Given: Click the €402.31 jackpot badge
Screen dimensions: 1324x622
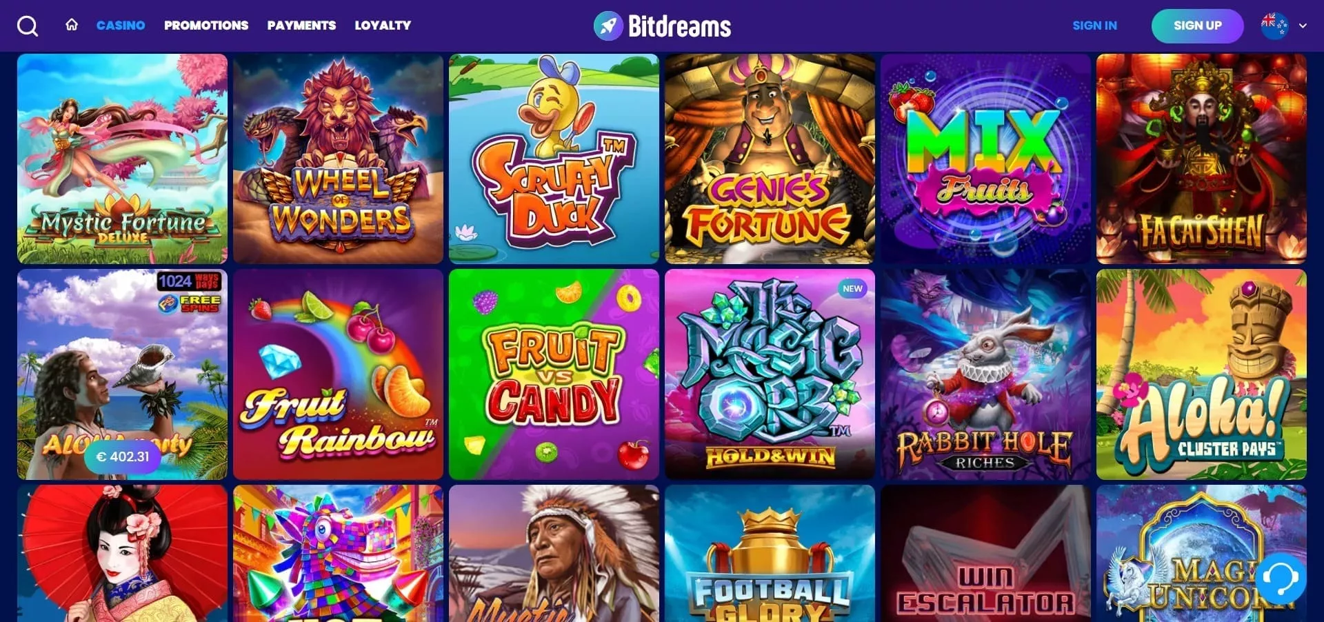Looking at the screenshot, I should click(x=122, y=457).
